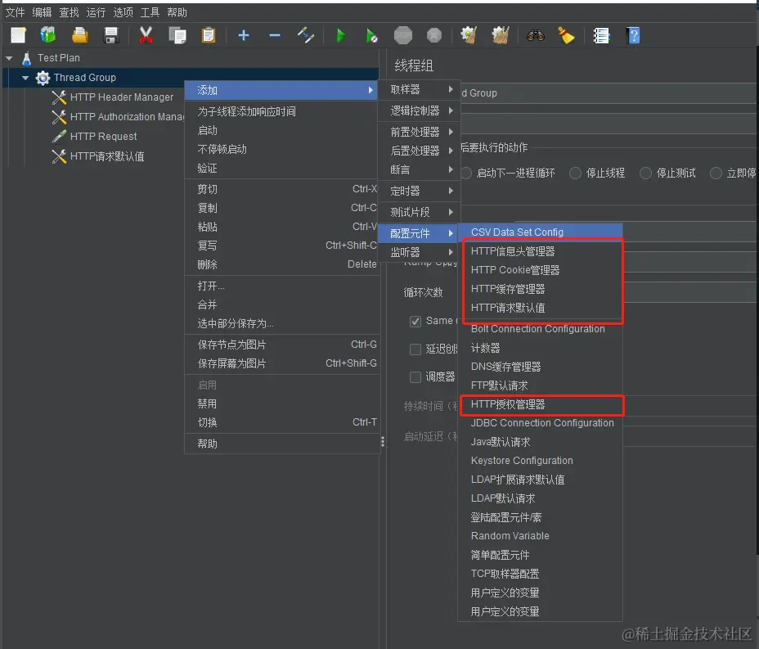Viewport: 759px width, 649px height.
Task: Open the Templates icon in toolbar
Action: [48, 35]
